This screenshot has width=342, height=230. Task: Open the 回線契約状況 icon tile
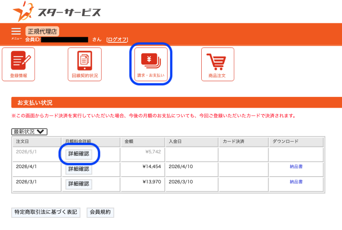coord(85,65)
